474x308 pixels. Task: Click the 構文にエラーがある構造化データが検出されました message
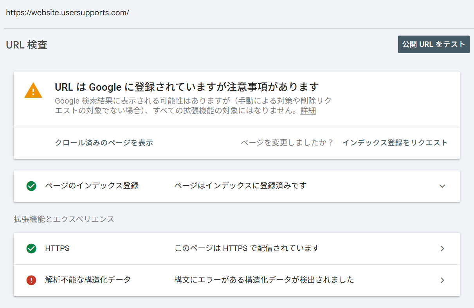(x=264, y=279)
